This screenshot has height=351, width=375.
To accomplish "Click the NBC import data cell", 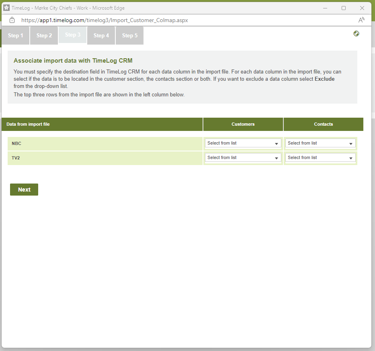I will coord(105,143).
